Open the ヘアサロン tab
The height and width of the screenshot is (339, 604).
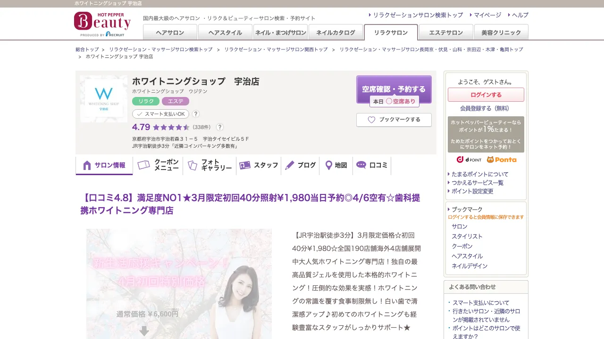pyautogui.click(x=170, y=32)
